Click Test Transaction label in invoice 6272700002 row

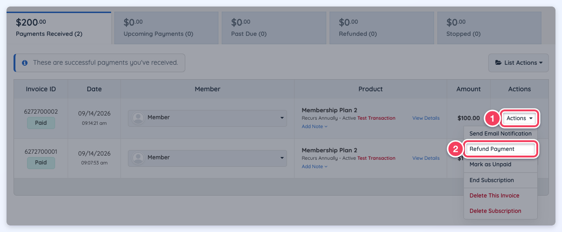376,118
